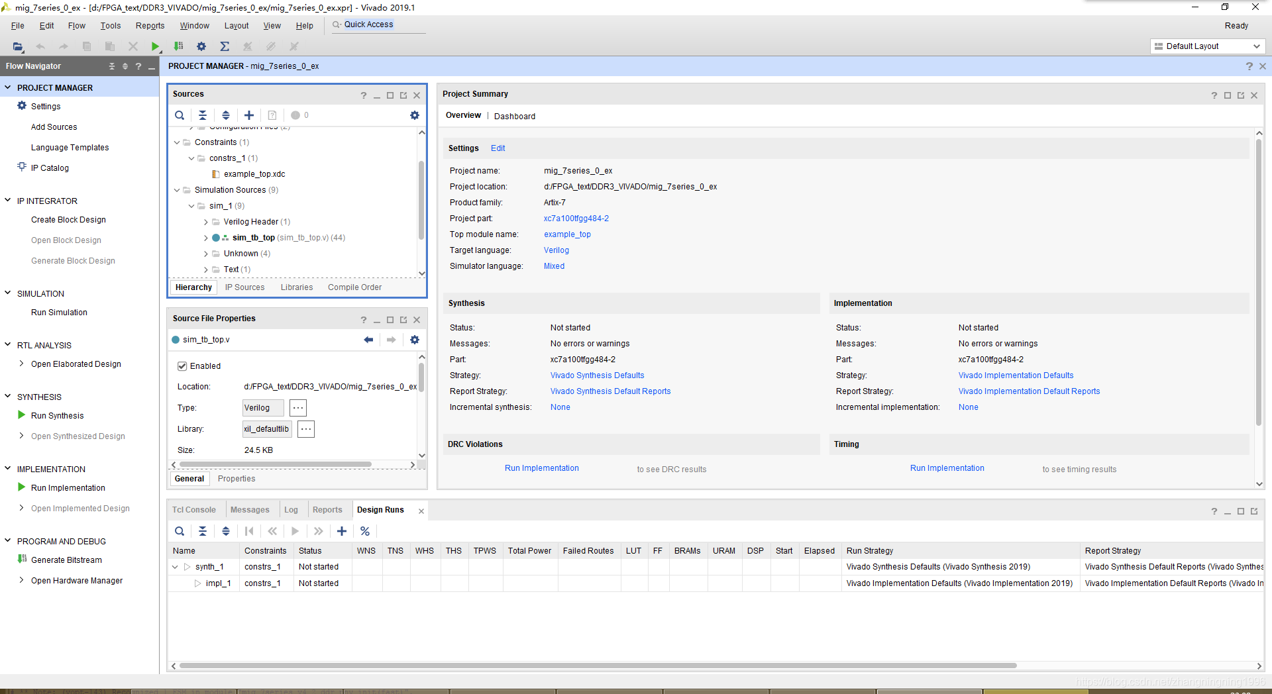Open the Tools menu
Viewport: 1272px width, 694px height.
(111, 26)
